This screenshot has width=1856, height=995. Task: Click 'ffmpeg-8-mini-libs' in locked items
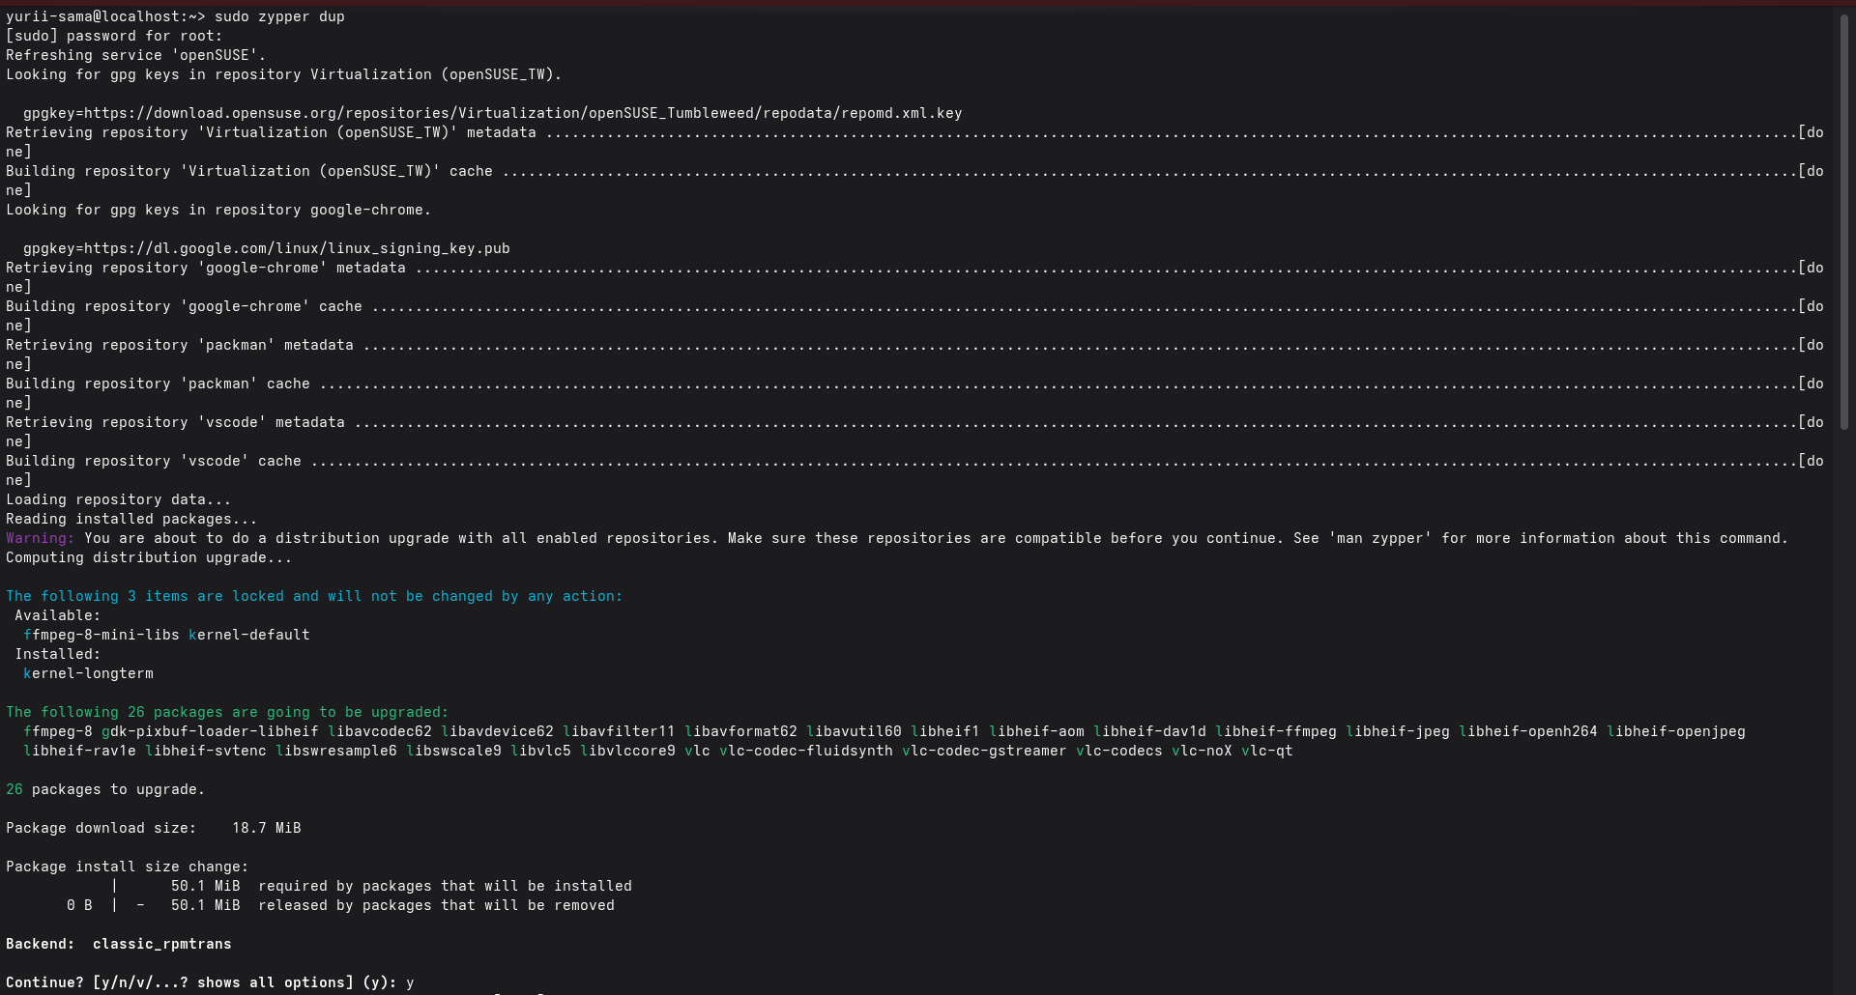(101, 635)
